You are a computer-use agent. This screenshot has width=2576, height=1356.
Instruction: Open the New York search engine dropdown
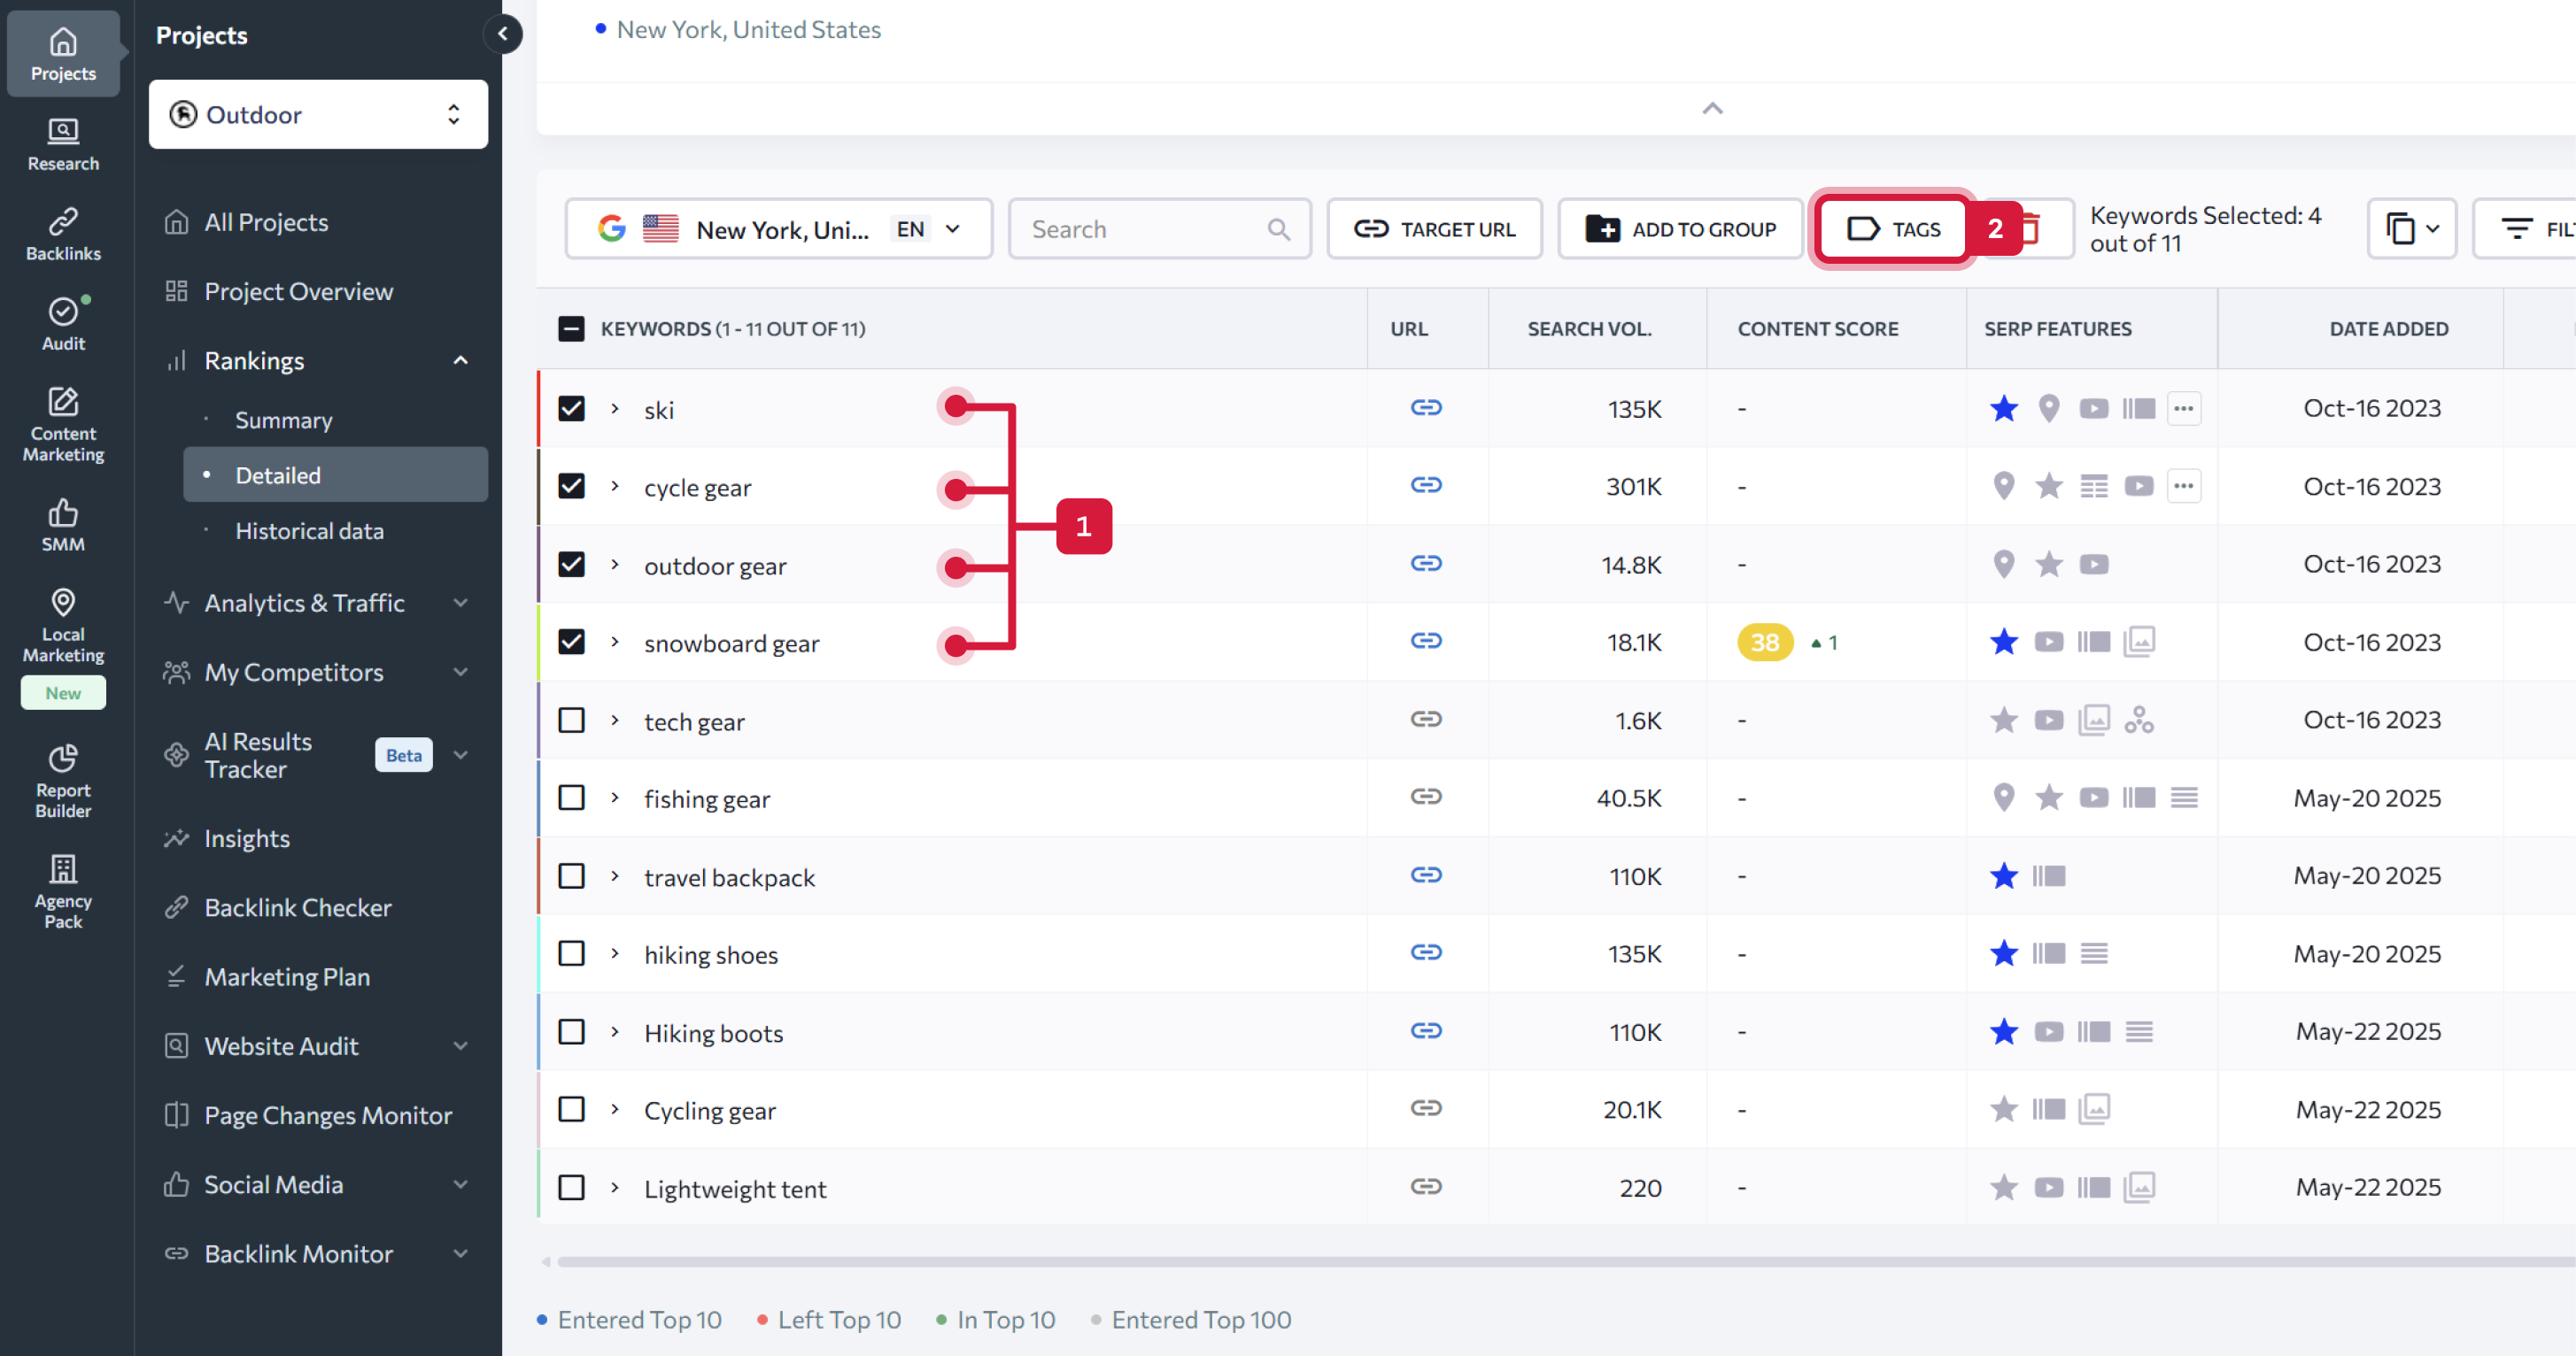coord(778,229)
